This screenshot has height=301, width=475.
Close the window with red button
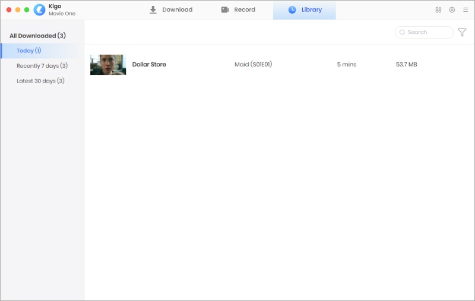tap(9, 9)
